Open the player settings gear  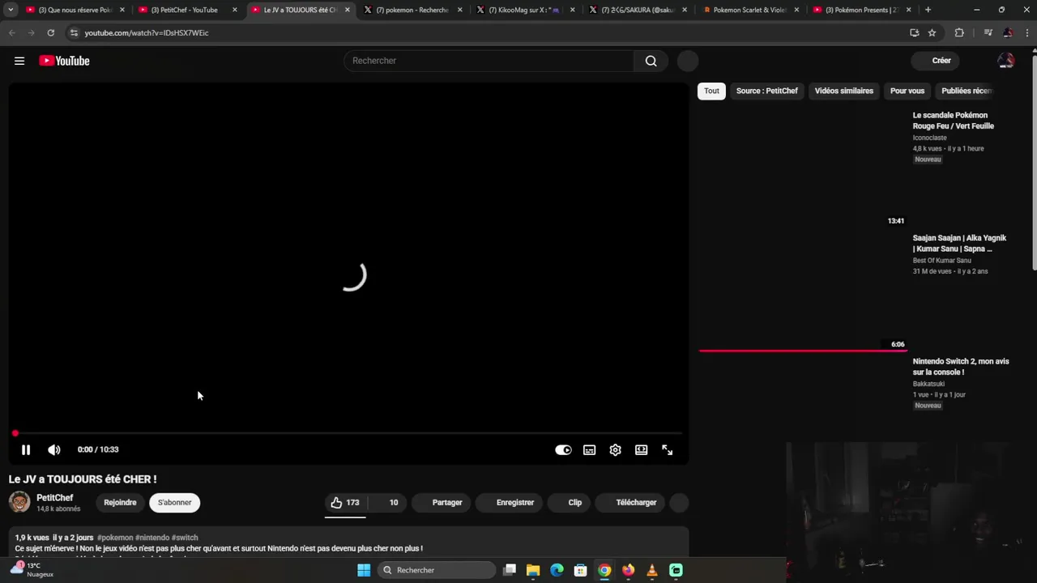click(x=616, y=450)
